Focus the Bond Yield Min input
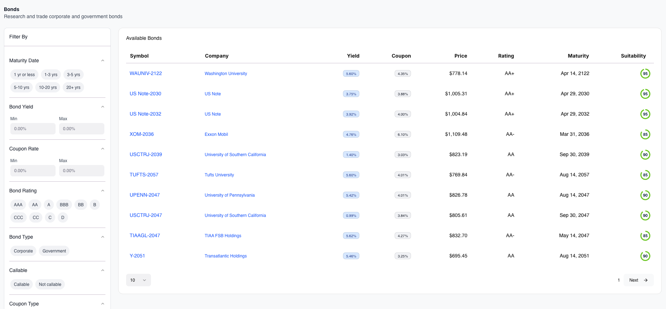666x309 pixels. (x=33, y=129)
